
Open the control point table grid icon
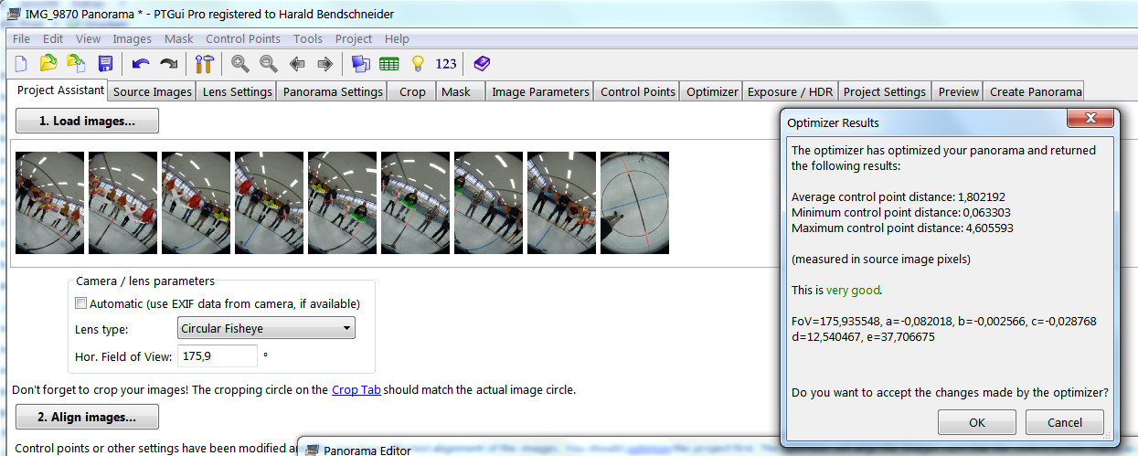point(389,64)
